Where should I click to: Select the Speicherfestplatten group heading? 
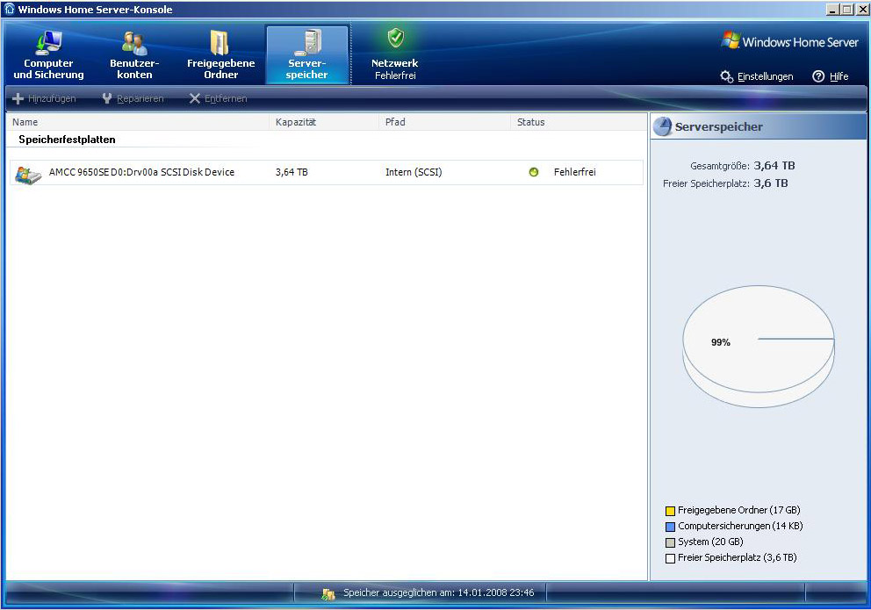(68, 140)
